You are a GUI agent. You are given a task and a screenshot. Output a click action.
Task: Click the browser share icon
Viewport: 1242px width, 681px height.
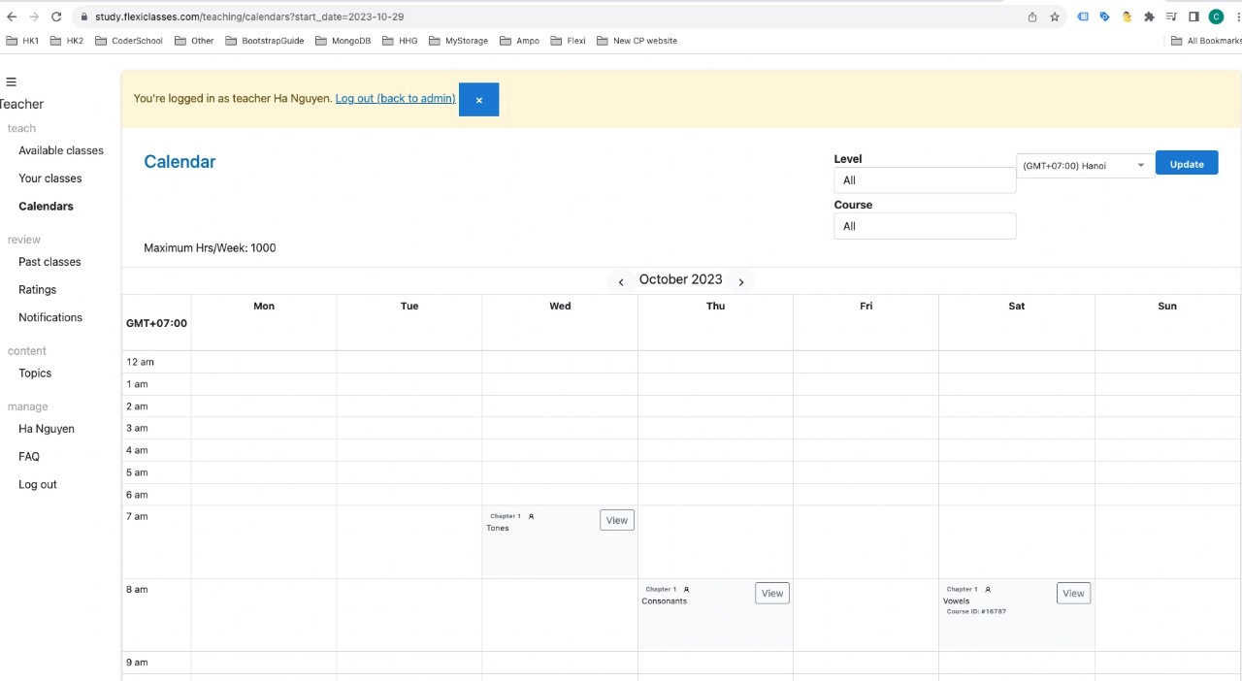[1032, 16]
